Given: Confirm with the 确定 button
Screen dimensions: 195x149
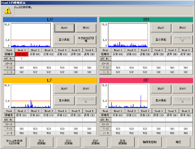Looking at the screenshot, I should coord(178,142).
